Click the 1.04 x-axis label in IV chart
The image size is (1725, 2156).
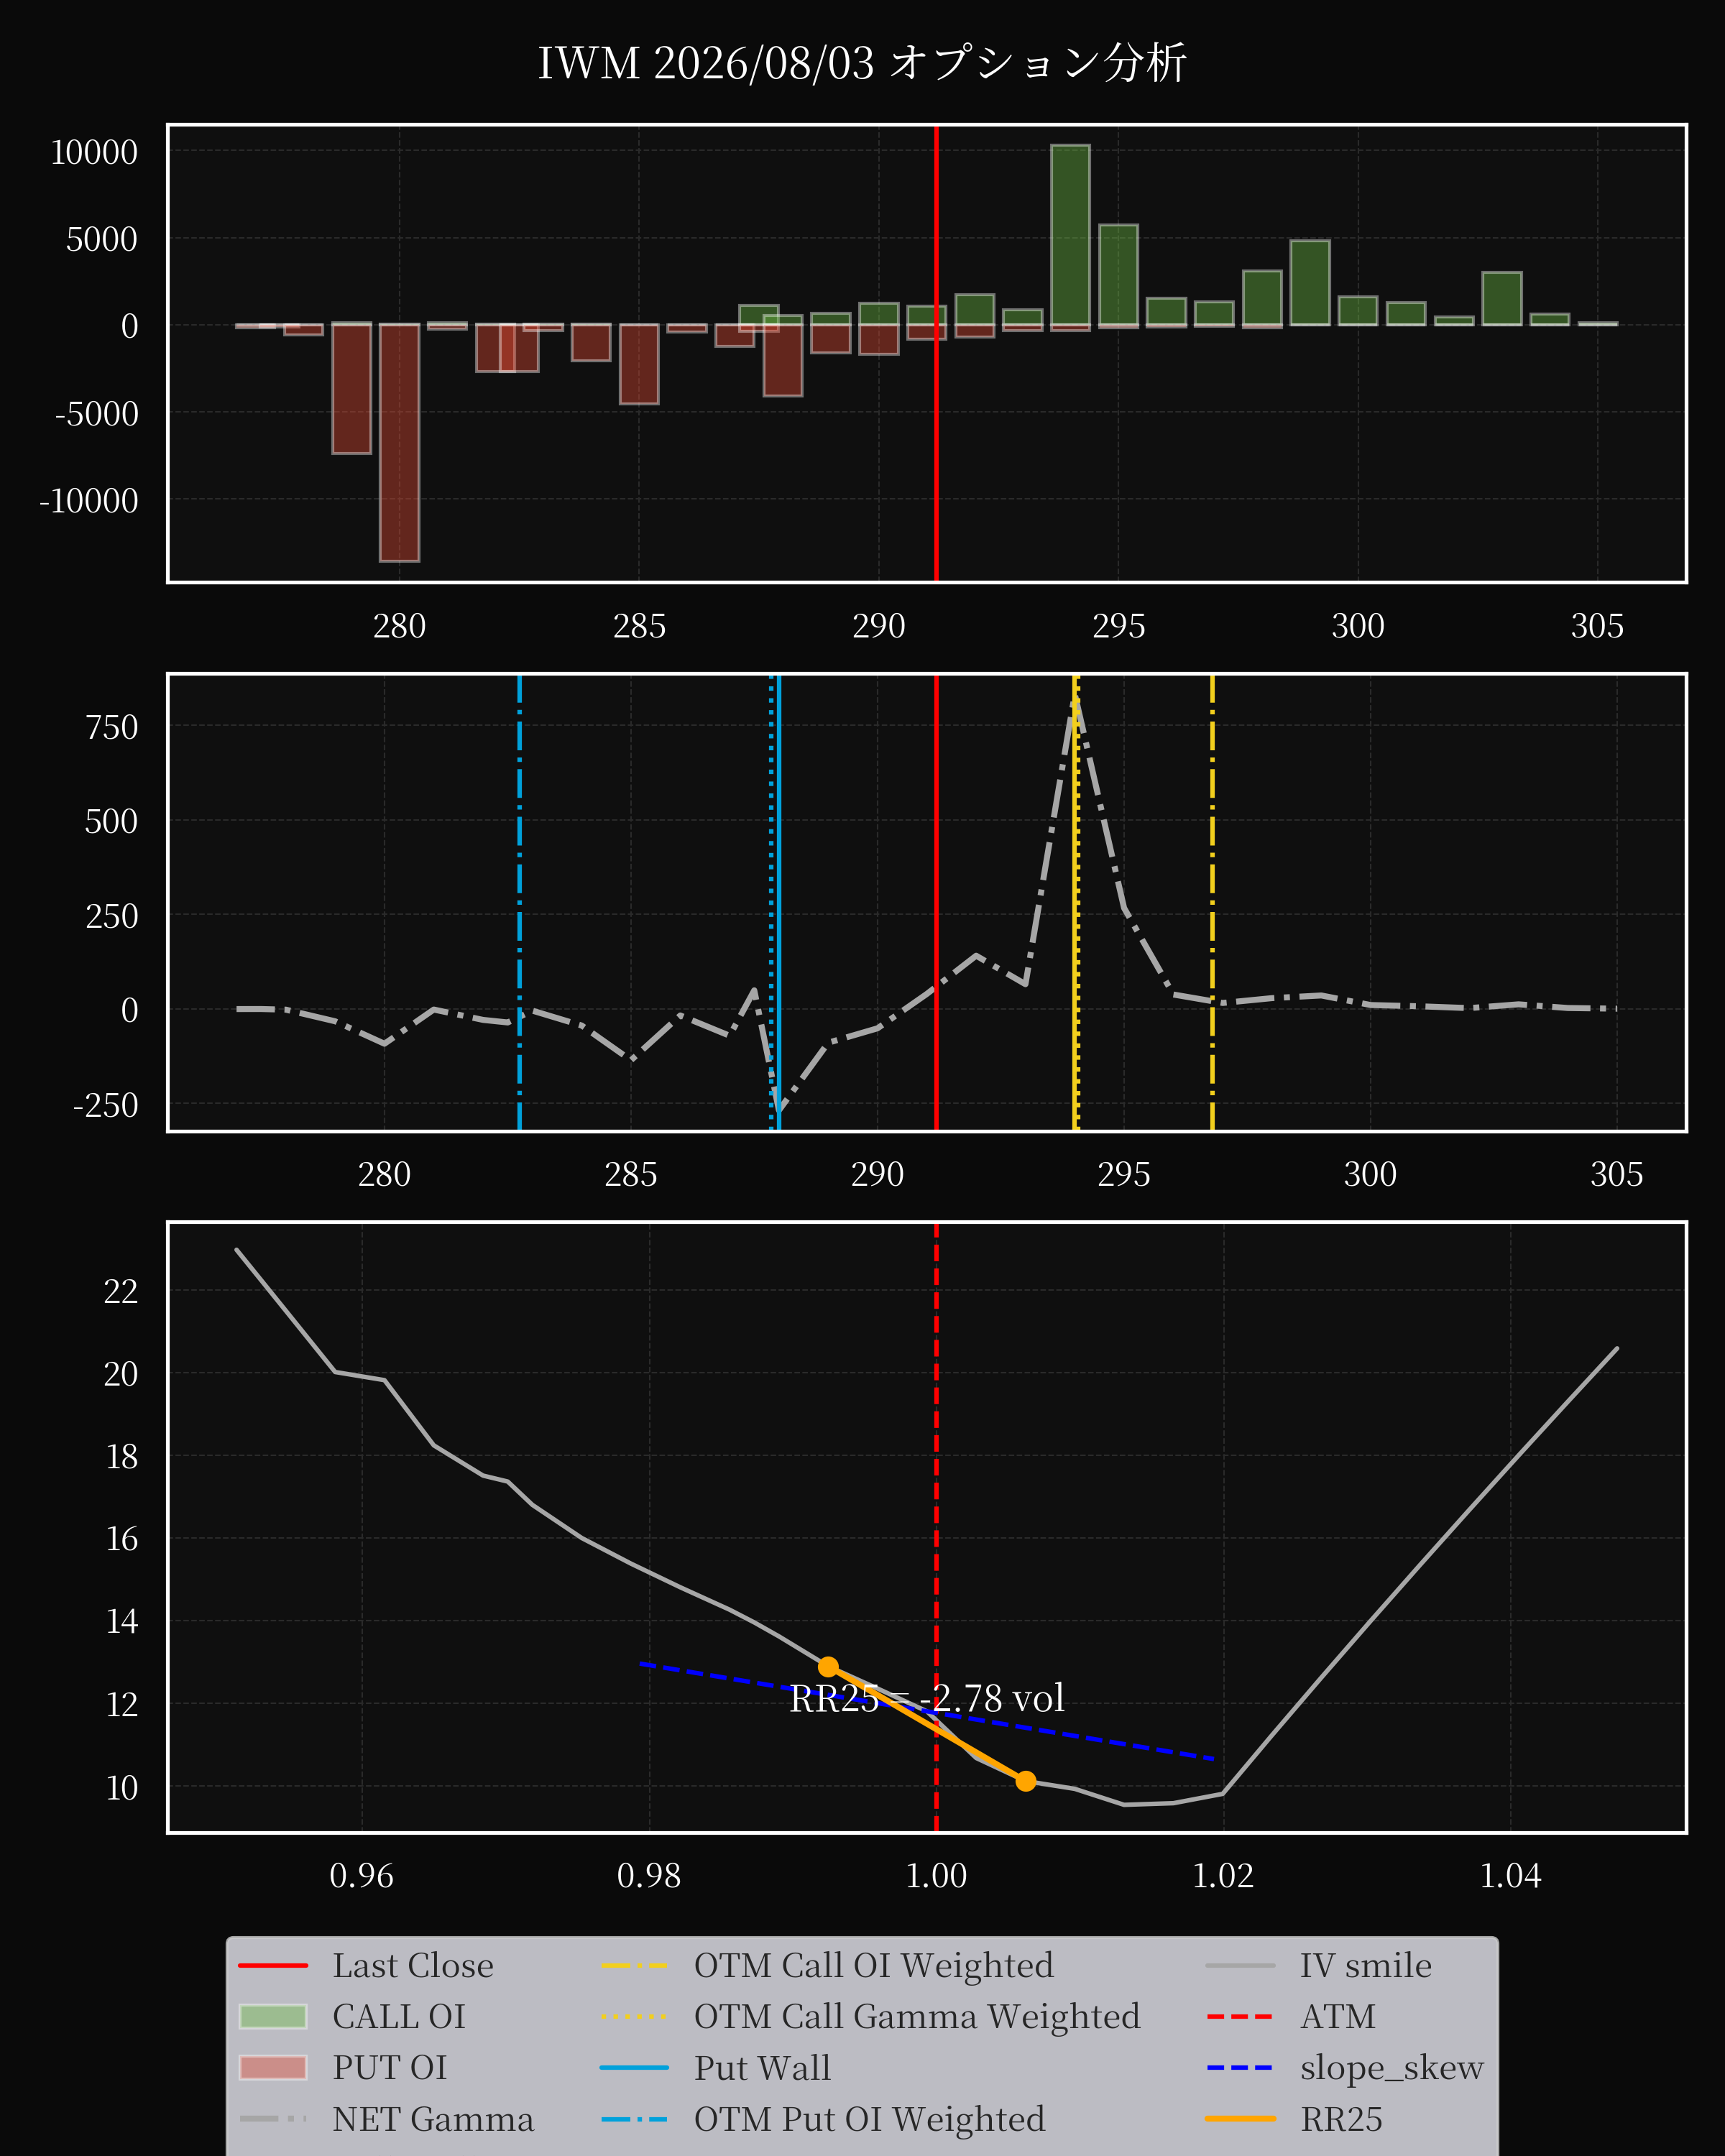click(x=1510, y=1875)
